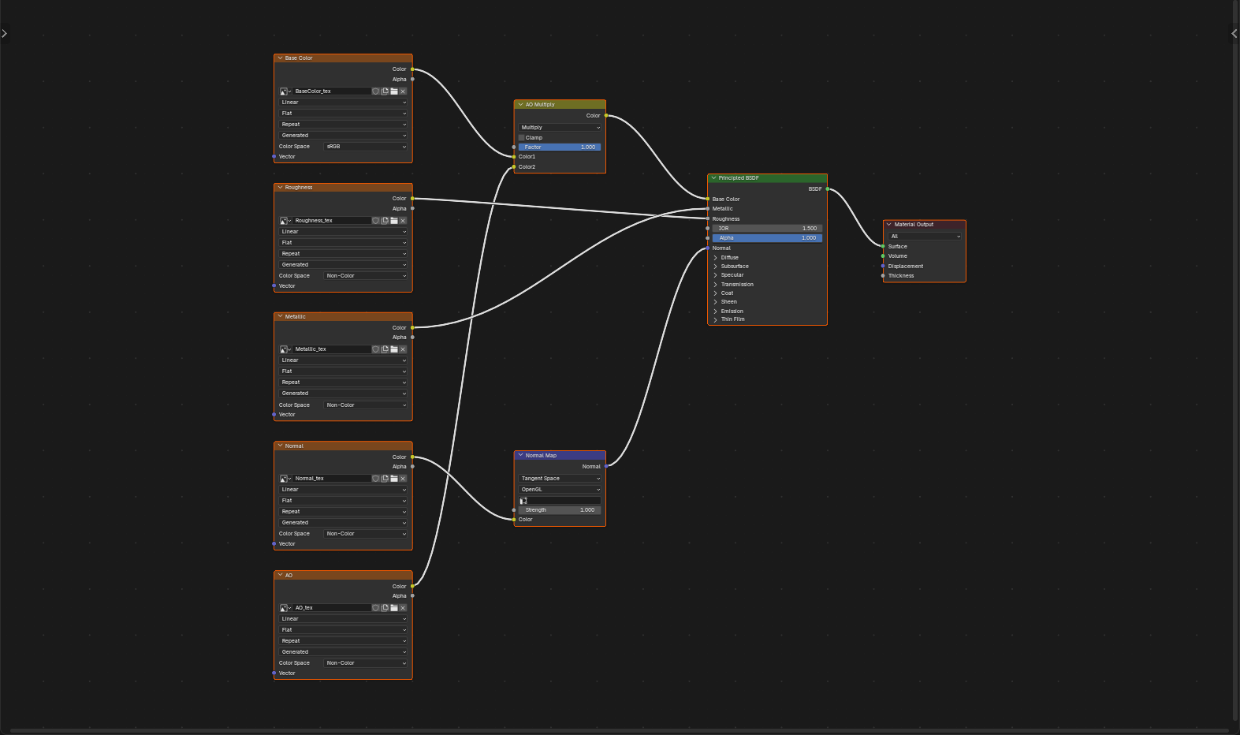Screen dimensions: 1240x735
Task: Toggle fake user shield for Metallic_tex
Action: coord(376,349)
